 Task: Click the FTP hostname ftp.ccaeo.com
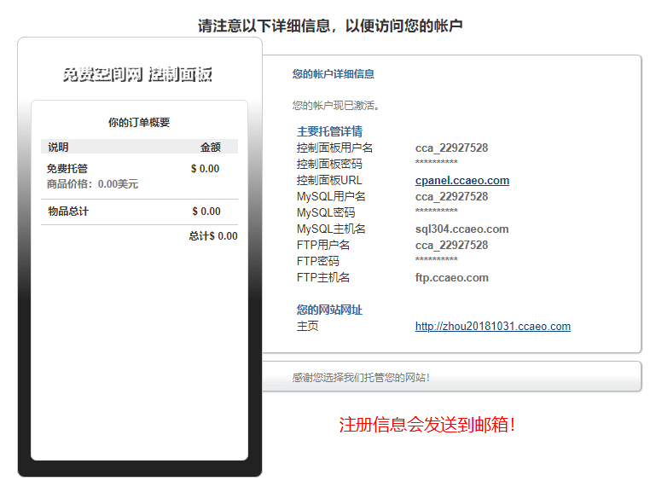point(451,278)
